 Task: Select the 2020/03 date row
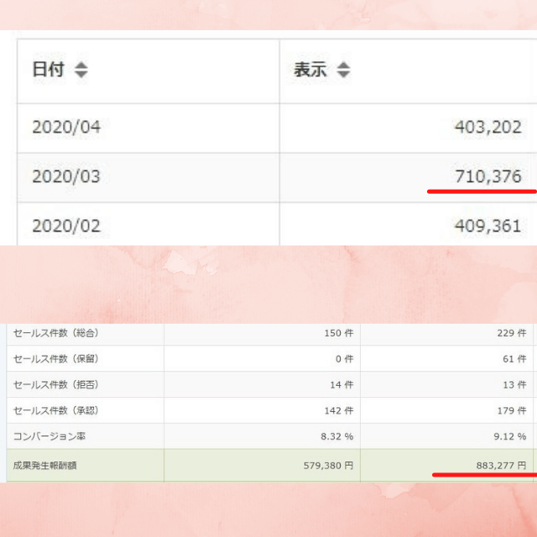(66, 177)
